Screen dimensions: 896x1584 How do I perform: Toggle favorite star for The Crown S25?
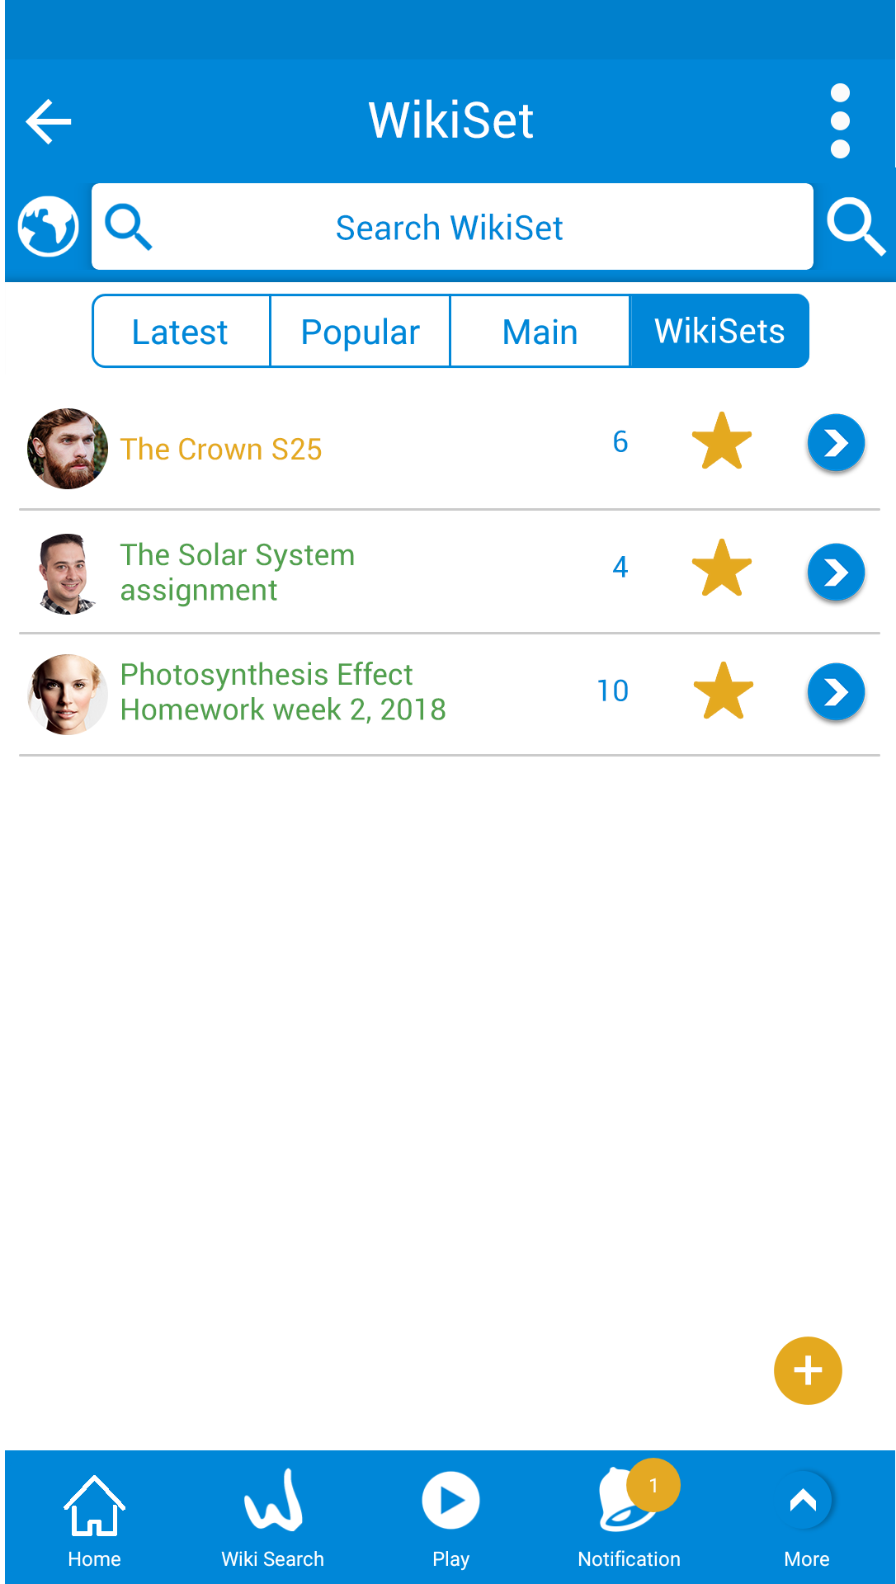pyautogui.click(x=722, y=441)
